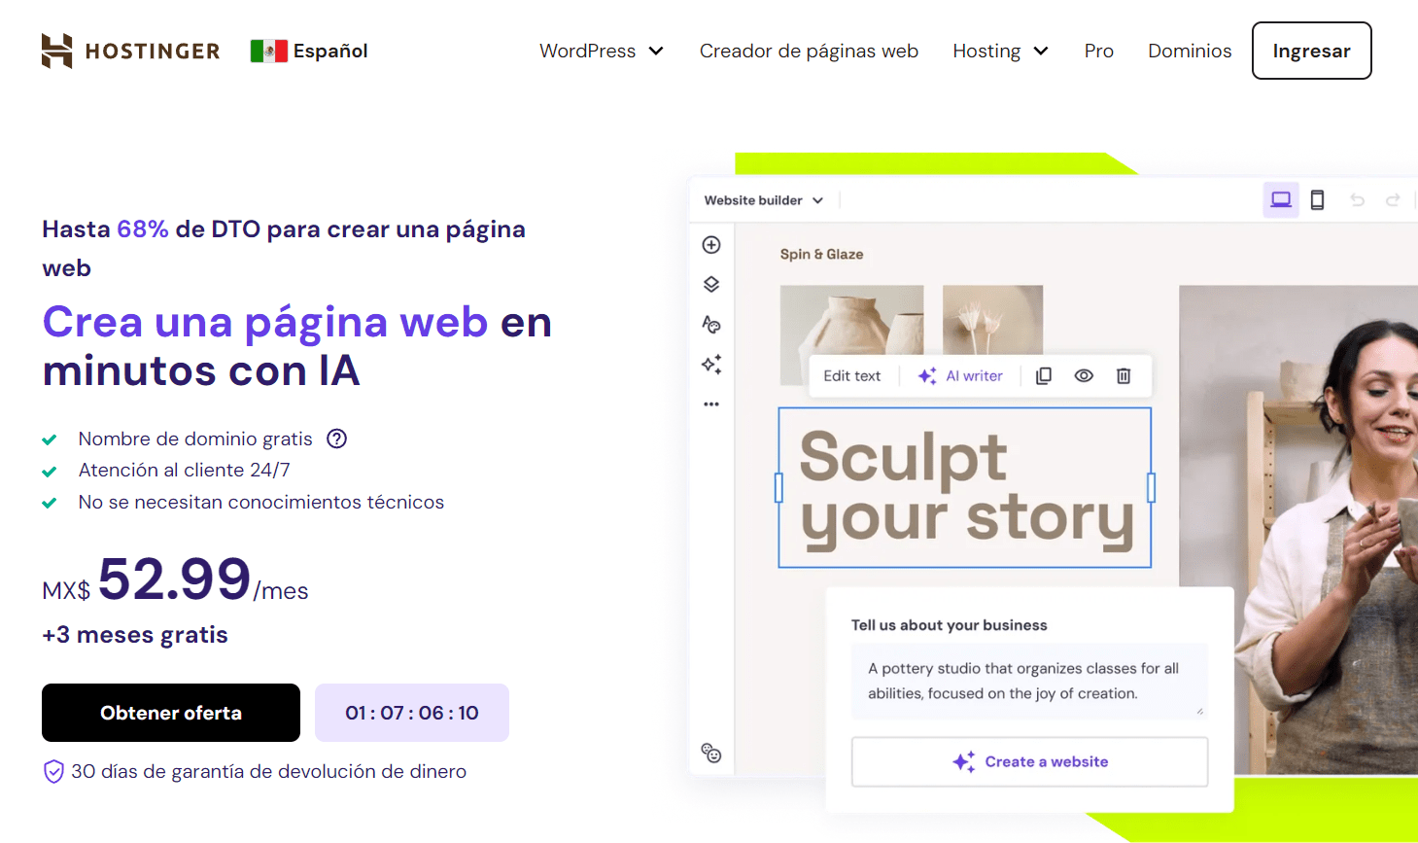Click the MX$ 52.99 price
This screenshot has width=1418, height=843.
pos(175,580)
